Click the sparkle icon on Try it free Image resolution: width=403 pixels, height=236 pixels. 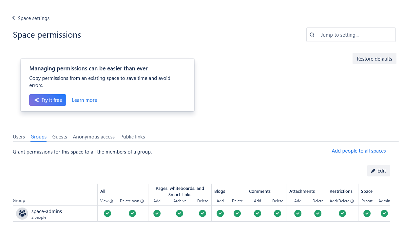37,100
